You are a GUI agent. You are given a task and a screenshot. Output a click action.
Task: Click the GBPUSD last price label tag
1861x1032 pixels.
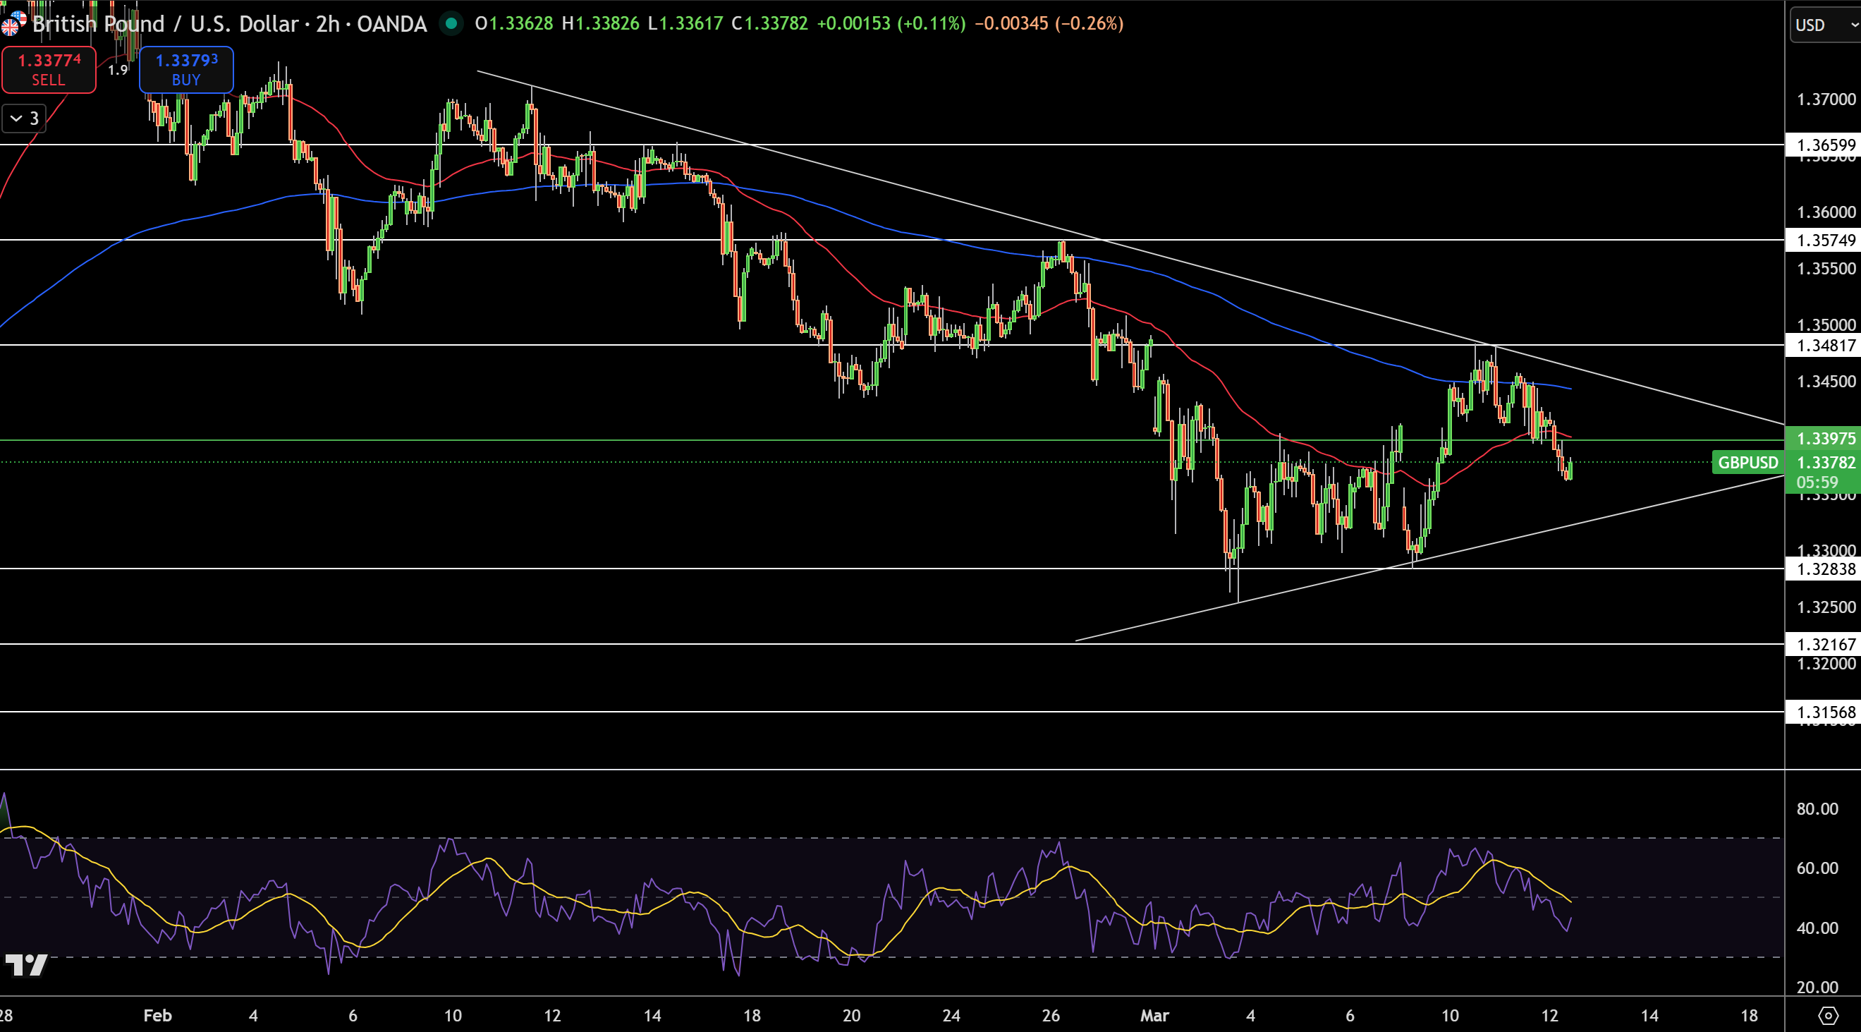pyautogui.click(x=1747, y=463)
